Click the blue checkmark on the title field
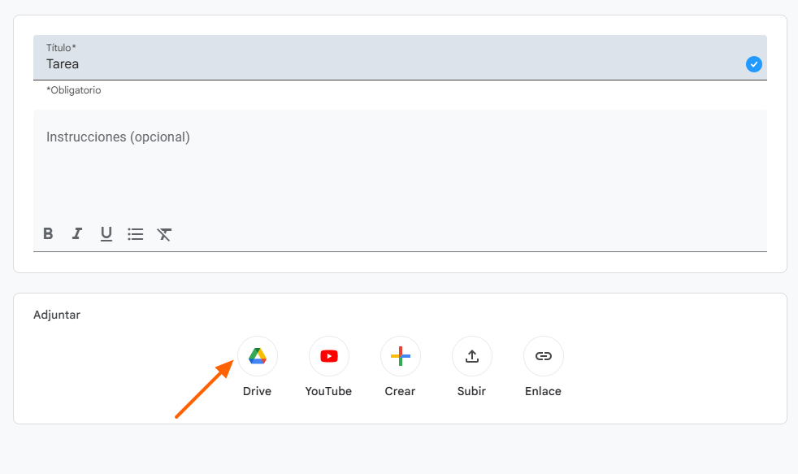798x474 pixels. [x=754, y=64]
